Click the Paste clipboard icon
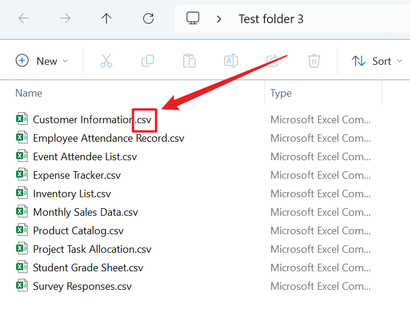 tap(189, 61)
